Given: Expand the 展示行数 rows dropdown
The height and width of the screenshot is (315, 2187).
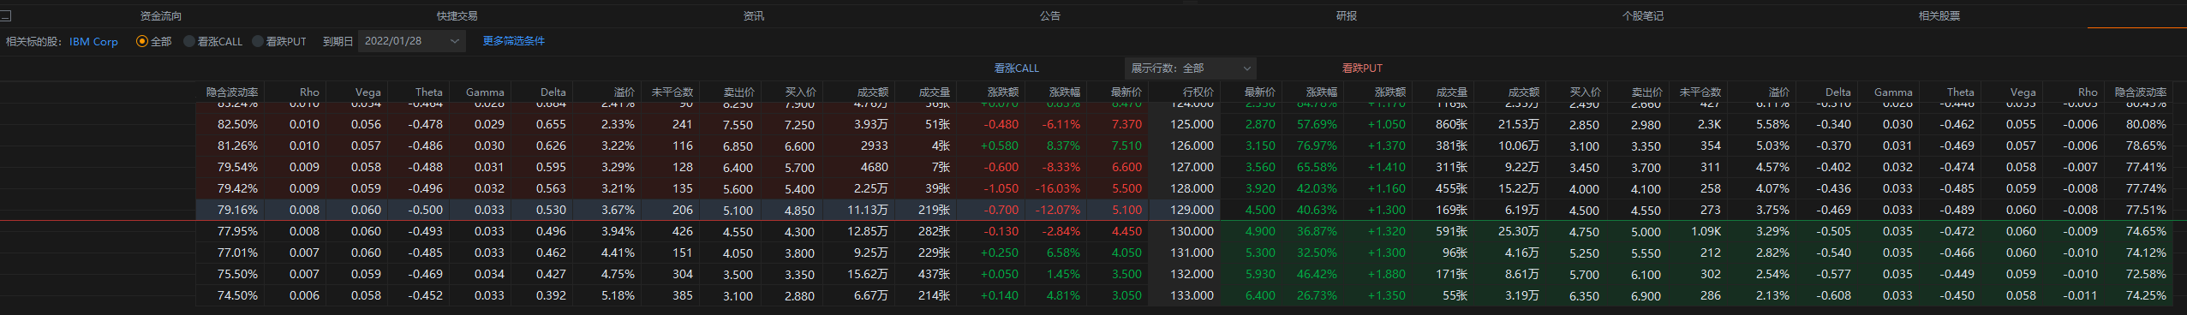Looking at the screenshot, I should [x=1191, y=68].
